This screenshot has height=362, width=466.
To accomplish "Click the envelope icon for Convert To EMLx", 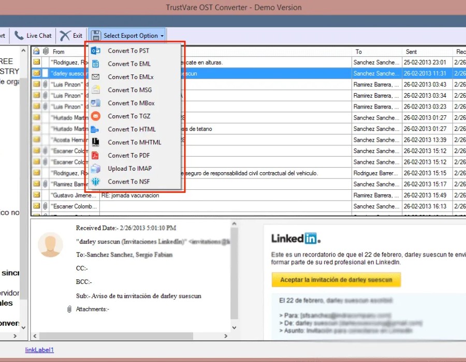I will click(x=95, y=77).
